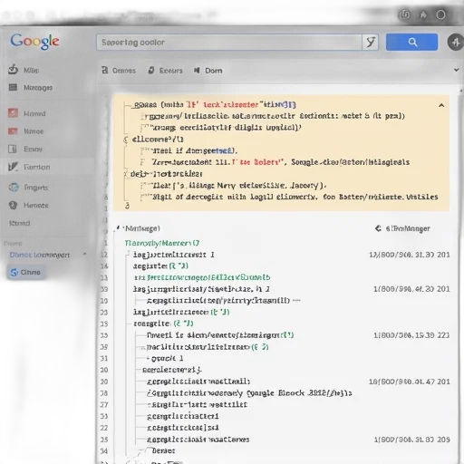The image size is (464, 464).
Task: Click into the search text field
Action: click(x=229, y=43)
